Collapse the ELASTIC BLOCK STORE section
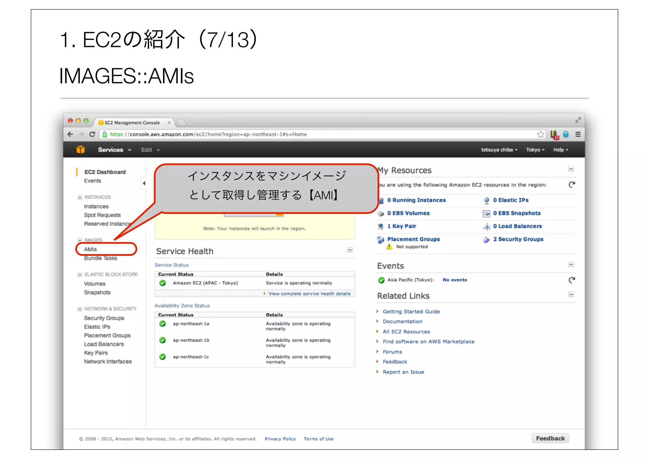 pos(80,274)
